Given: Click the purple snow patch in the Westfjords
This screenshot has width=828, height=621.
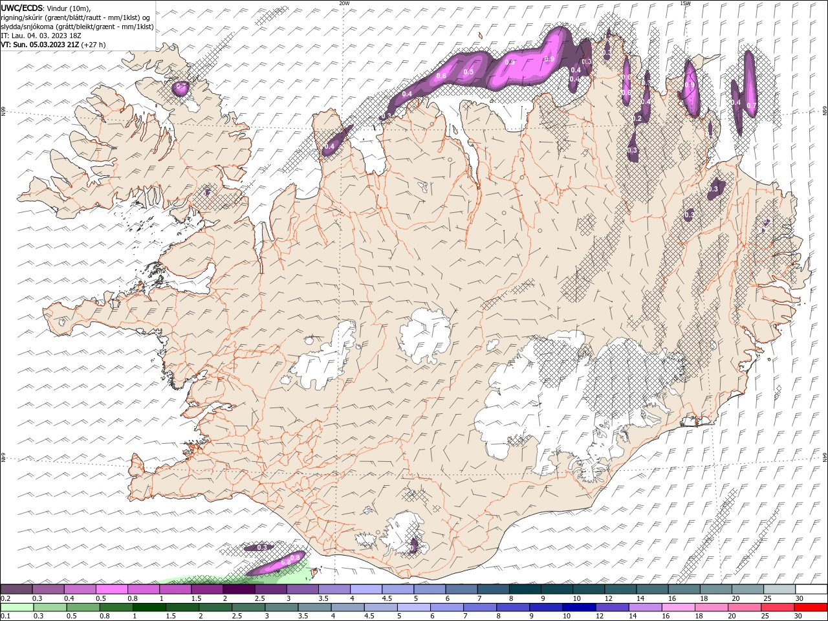Looking at the screenshot, I should point(182,88).
